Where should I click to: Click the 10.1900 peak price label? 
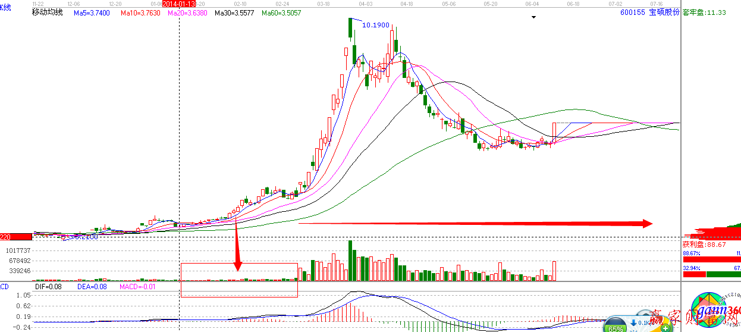(376, 25)
